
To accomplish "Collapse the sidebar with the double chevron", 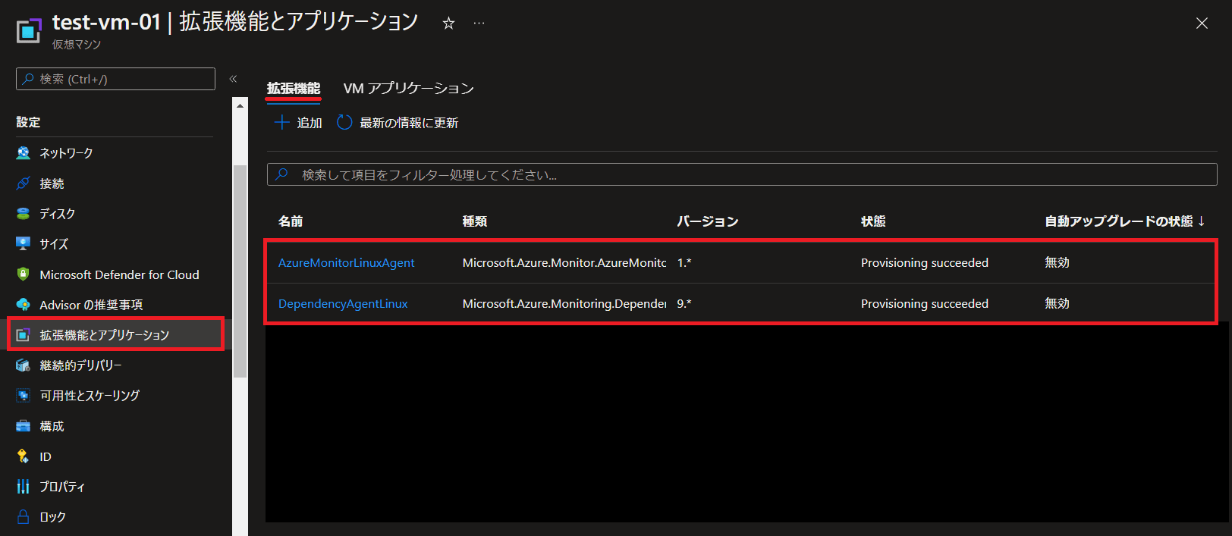I will pos(233,79).
